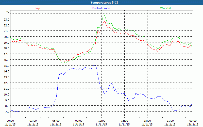The width and height of the screenshot is (203, 127).
Task: Click the 12/11/15 date label
Action: click(x=193, y=124)
